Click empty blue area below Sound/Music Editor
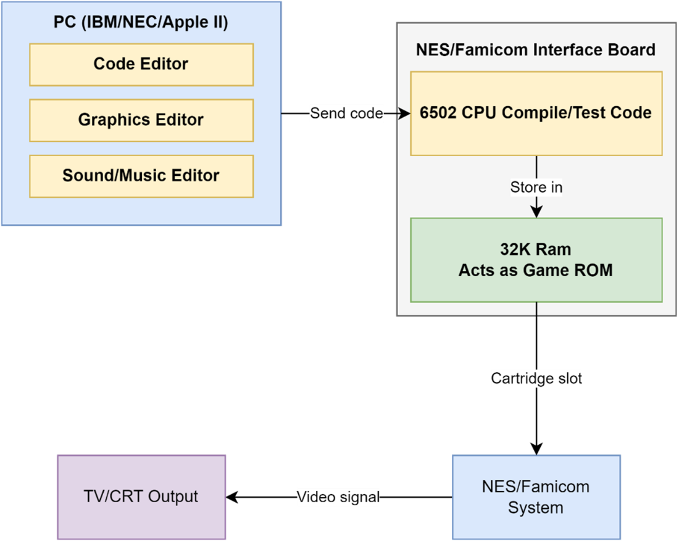Viewport: 679px width, 541px height. [x=141, y=212]
